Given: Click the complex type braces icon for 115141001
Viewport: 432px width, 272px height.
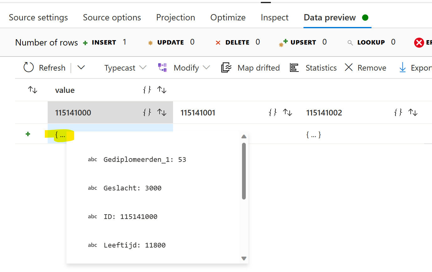Looking at the screenshot, I should [x=273, y=113].
